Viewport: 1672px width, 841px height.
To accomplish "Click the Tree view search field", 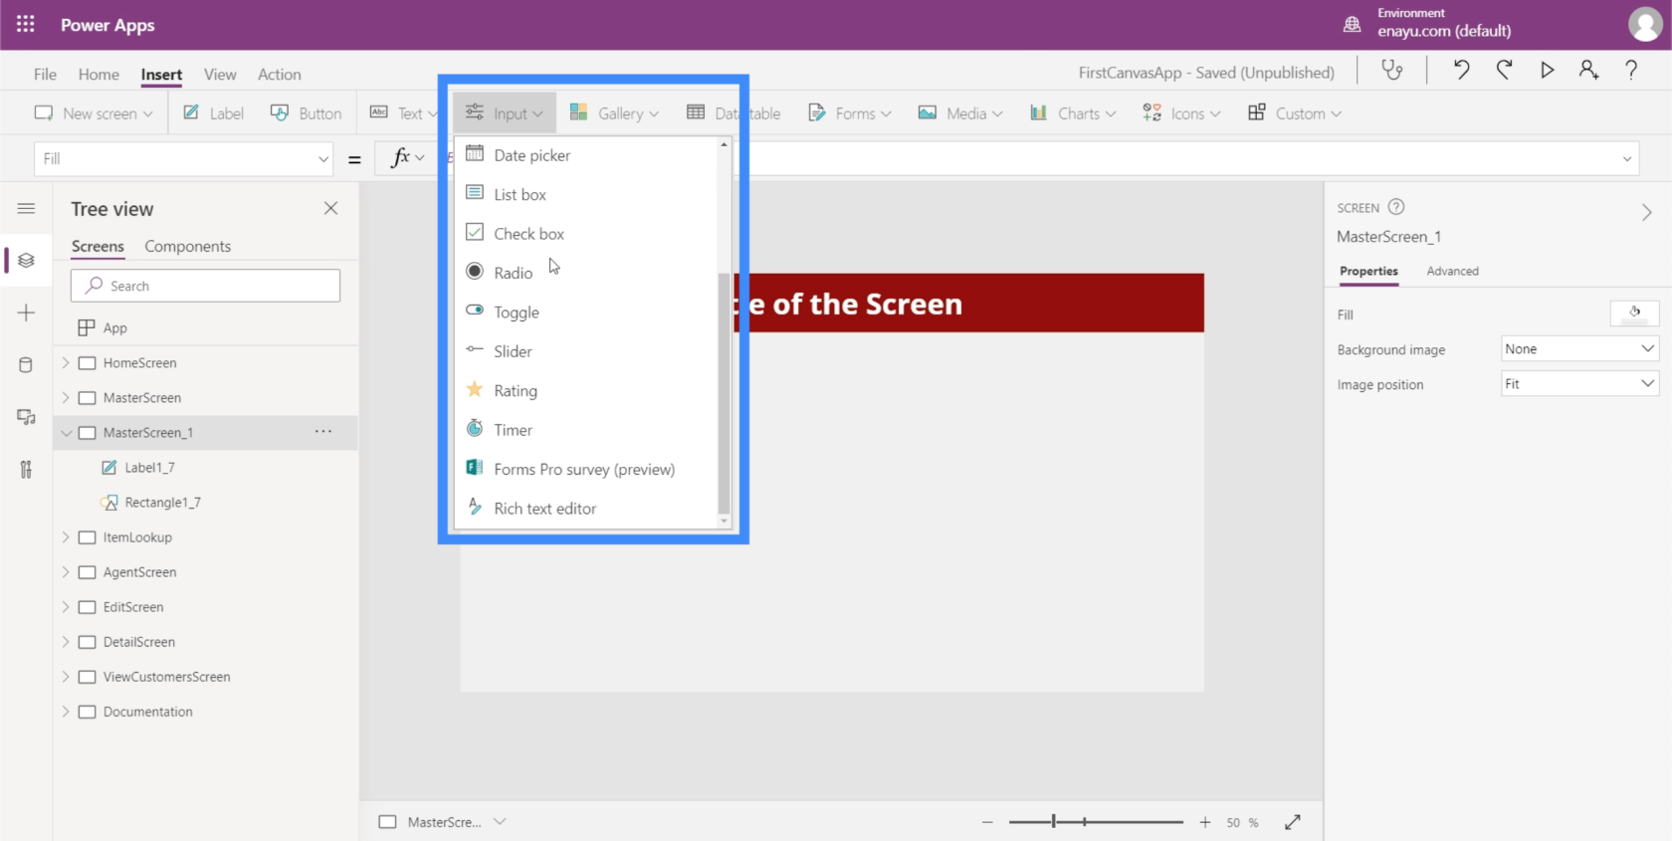I will [x=205, y=286].
